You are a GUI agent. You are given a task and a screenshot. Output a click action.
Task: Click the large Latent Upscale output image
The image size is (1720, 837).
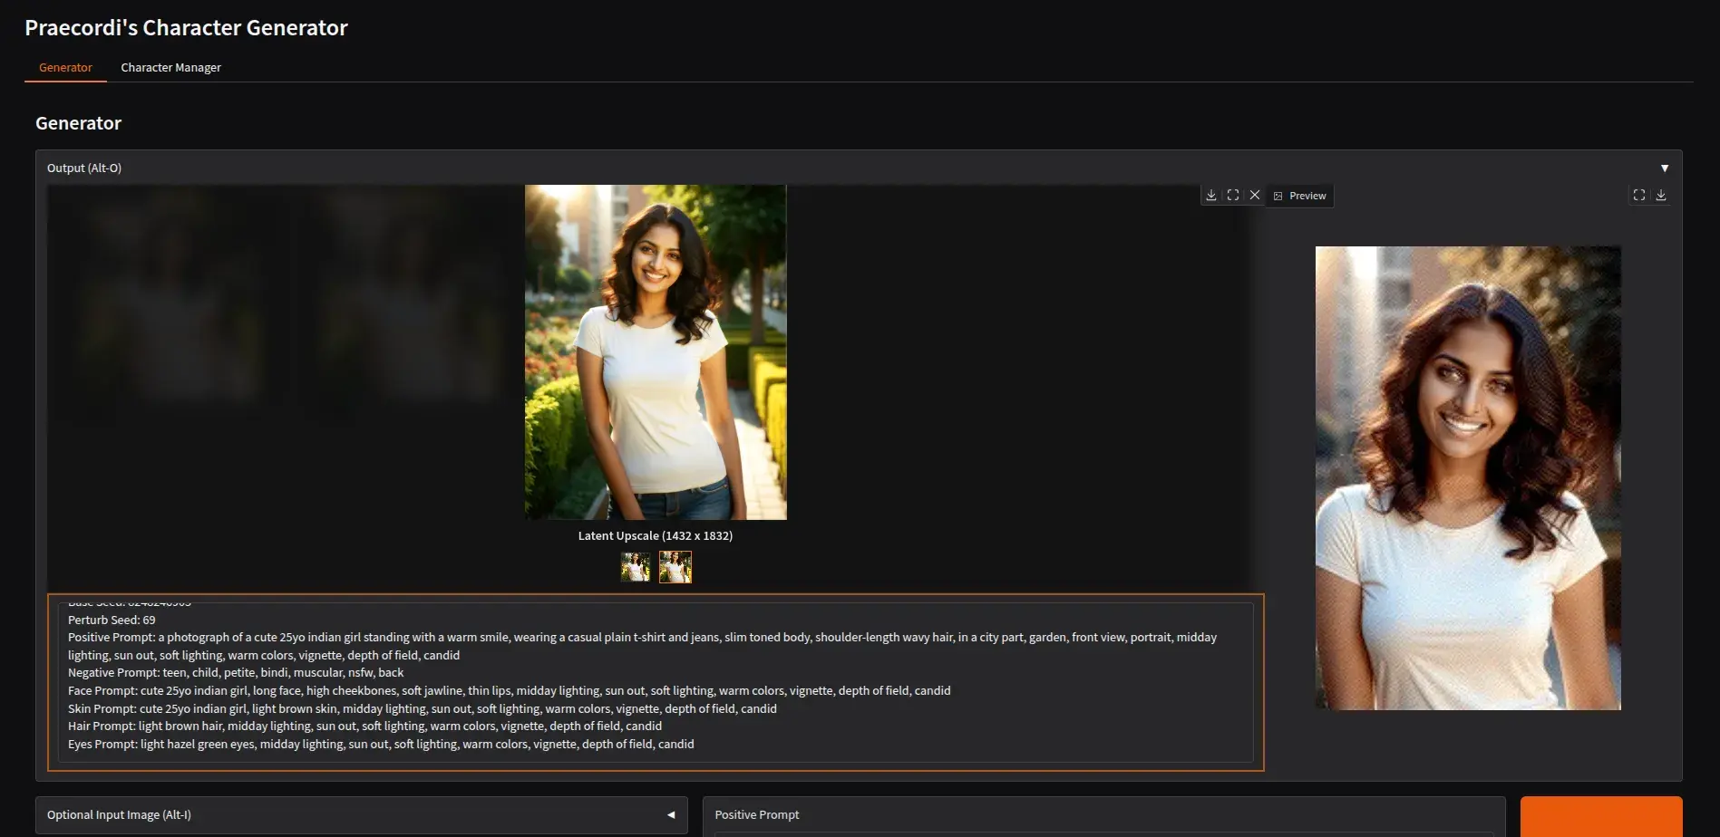(656, 352)
